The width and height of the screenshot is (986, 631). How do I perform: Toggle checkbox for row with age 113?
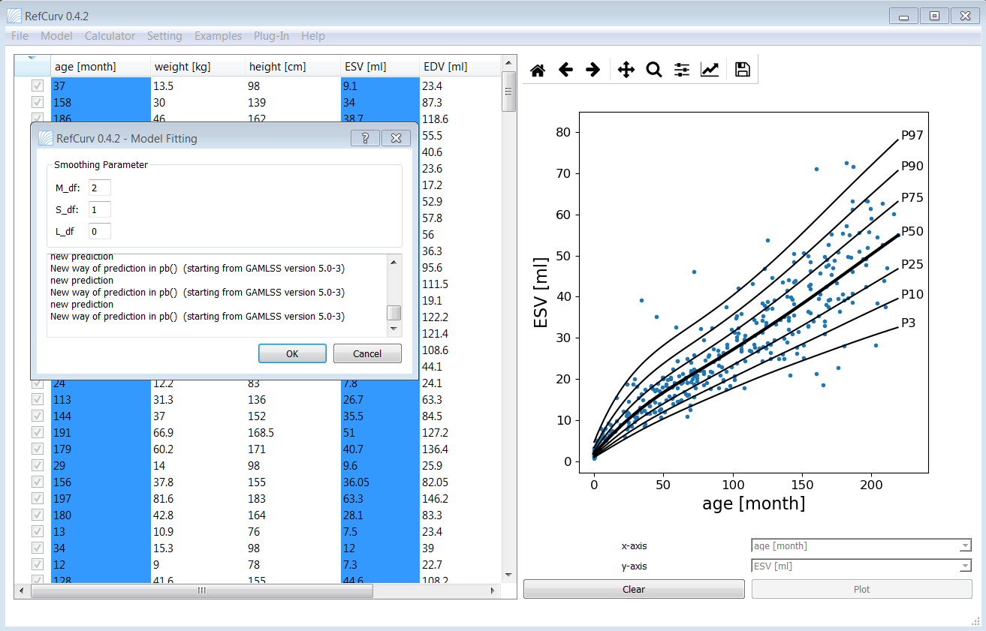click(x=38, y=400)
